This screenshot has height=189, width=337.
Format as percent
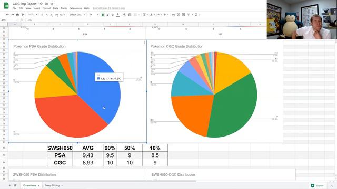point(47,15)
